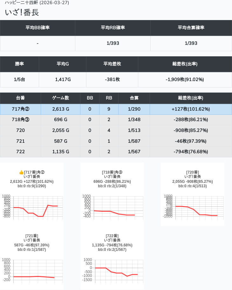This screenshot has height=290, width=232.
Task: Click the いざ!番長 page heading
Action: [22, 12]
